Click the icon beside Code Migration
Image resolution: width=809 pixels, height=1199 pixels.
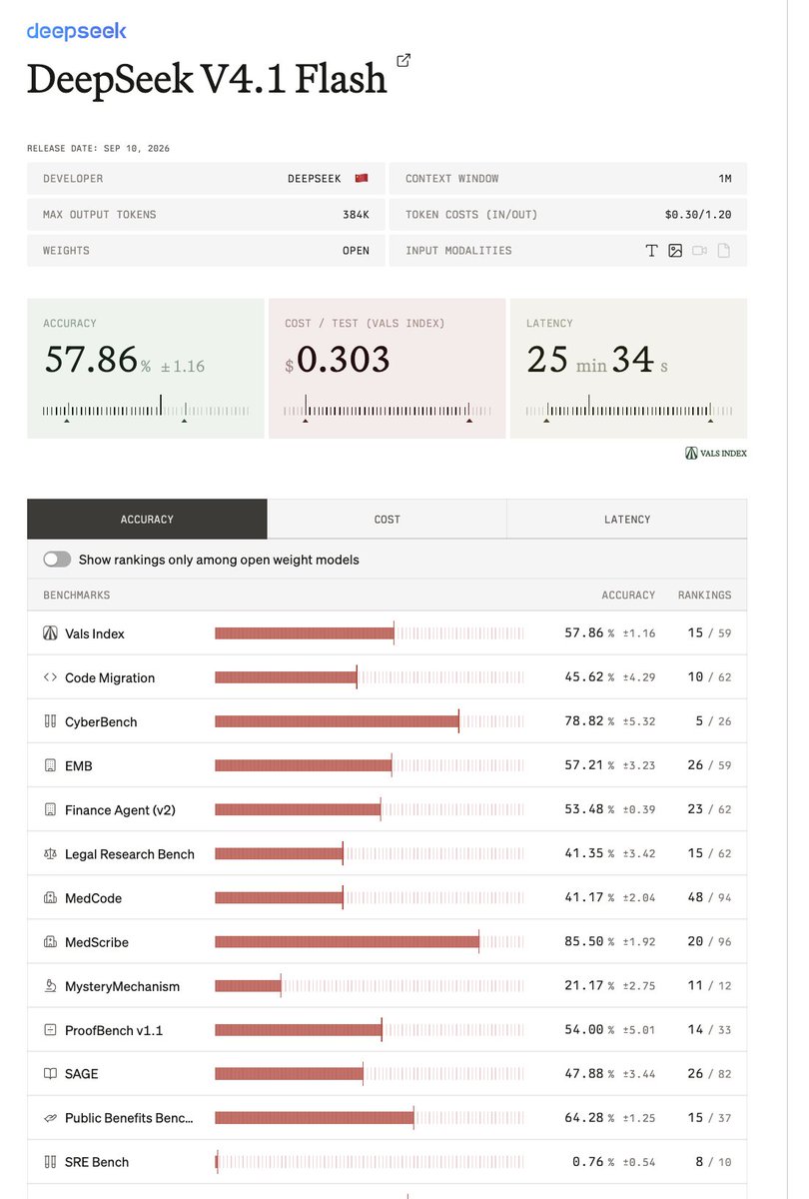50,677
